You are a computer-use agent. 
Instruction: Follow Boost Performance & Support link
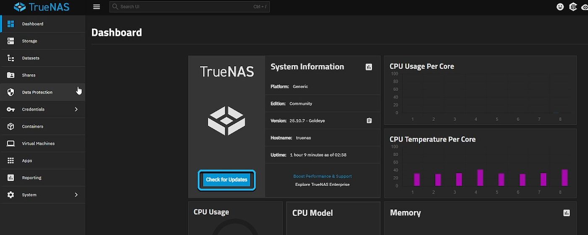click(x=323, y=177)
